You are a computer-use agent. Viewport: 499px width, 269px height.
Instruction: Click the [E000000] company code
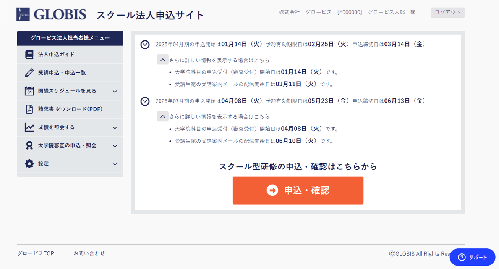click(x=350, y=12)
